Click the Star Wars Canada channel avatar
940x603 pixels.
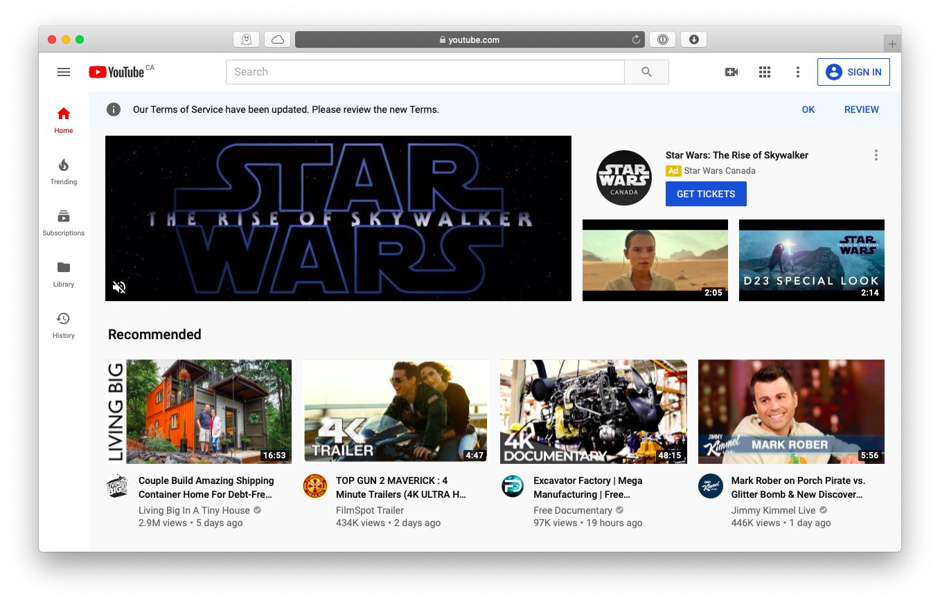(x=624, y=178)
